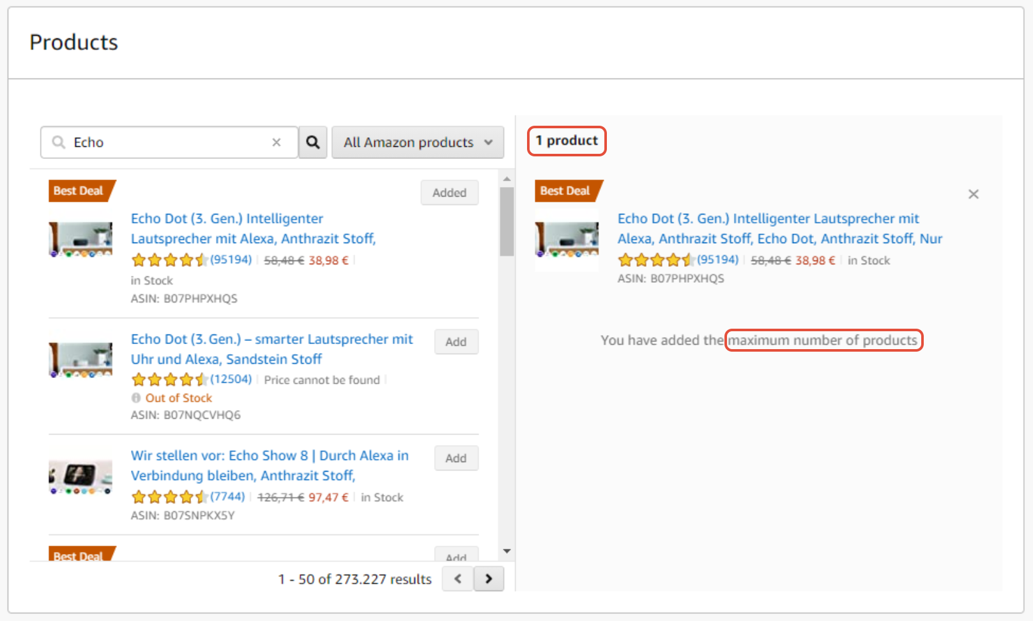Click the (95194) rating count in results
The width and height of the screenshot is (1033, 621).
click(231, 260)
